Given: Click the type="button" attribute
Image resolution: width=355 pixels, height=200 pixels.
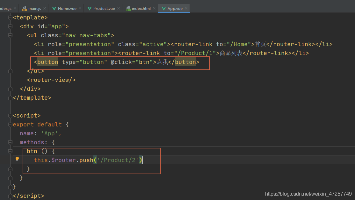Looking at the screenshot, I should coord(84,62).
